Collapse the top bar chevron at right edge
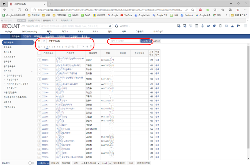 coord(248,20)
